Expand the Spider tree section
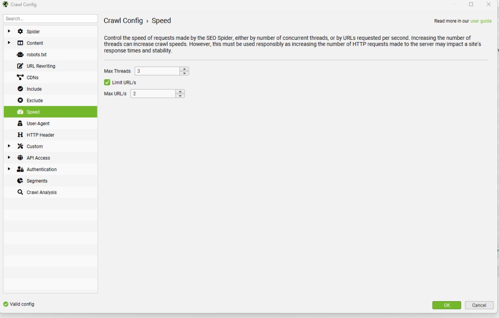Image resolution: width=499 pixels, height=318 pixels. click(x=9, y=31)
